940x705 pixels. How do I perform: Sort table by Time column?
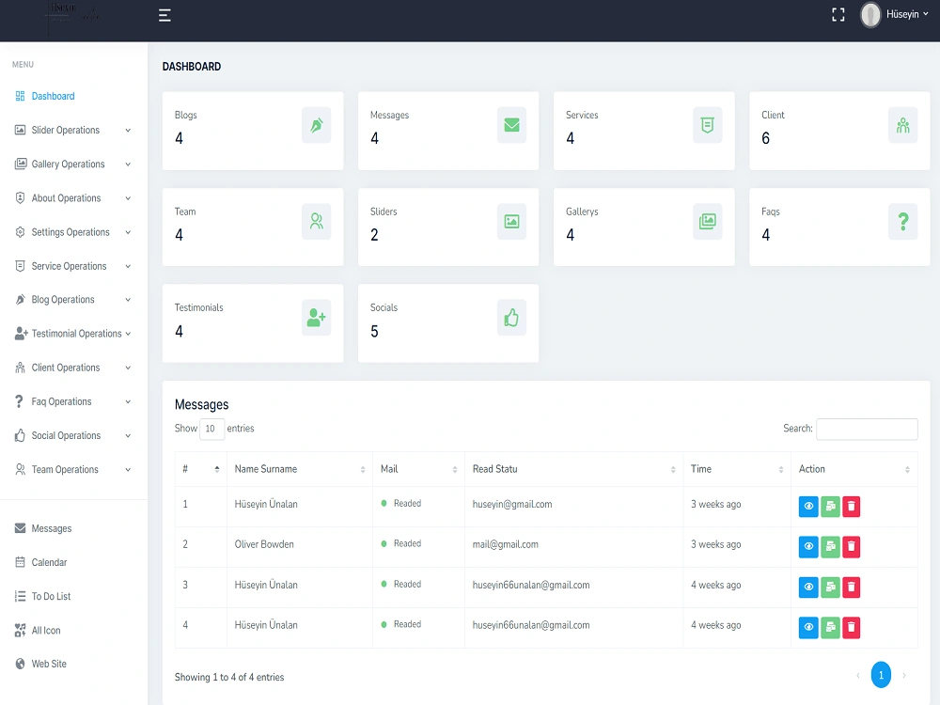(x=737, y=469)
